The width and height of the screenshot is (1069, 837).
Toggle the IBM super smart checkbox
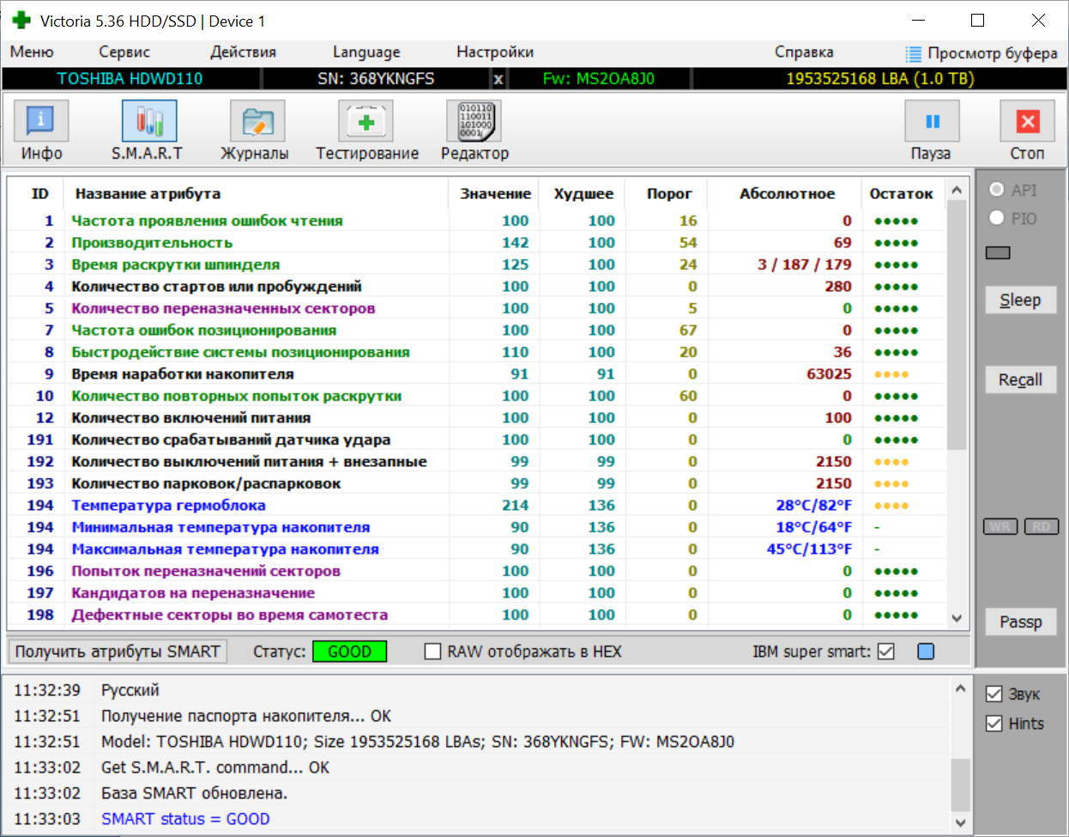(x=886, y=652)
